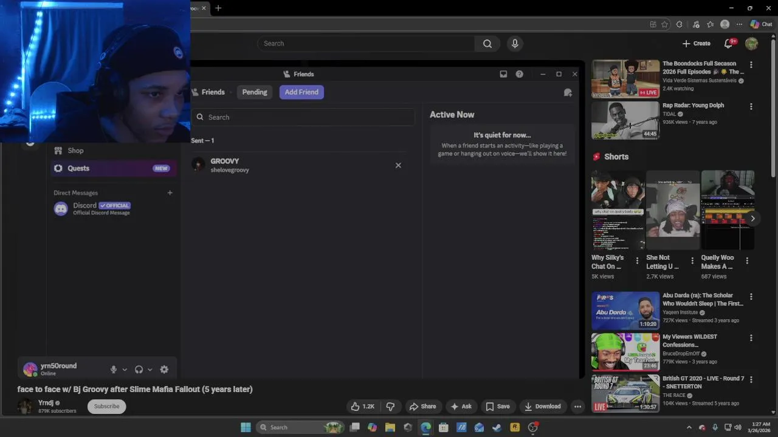This screenshot has height=437, width=778.
Task: Expand microphone input options chevron
Action: pyautogui.click(x=125, y=370)
